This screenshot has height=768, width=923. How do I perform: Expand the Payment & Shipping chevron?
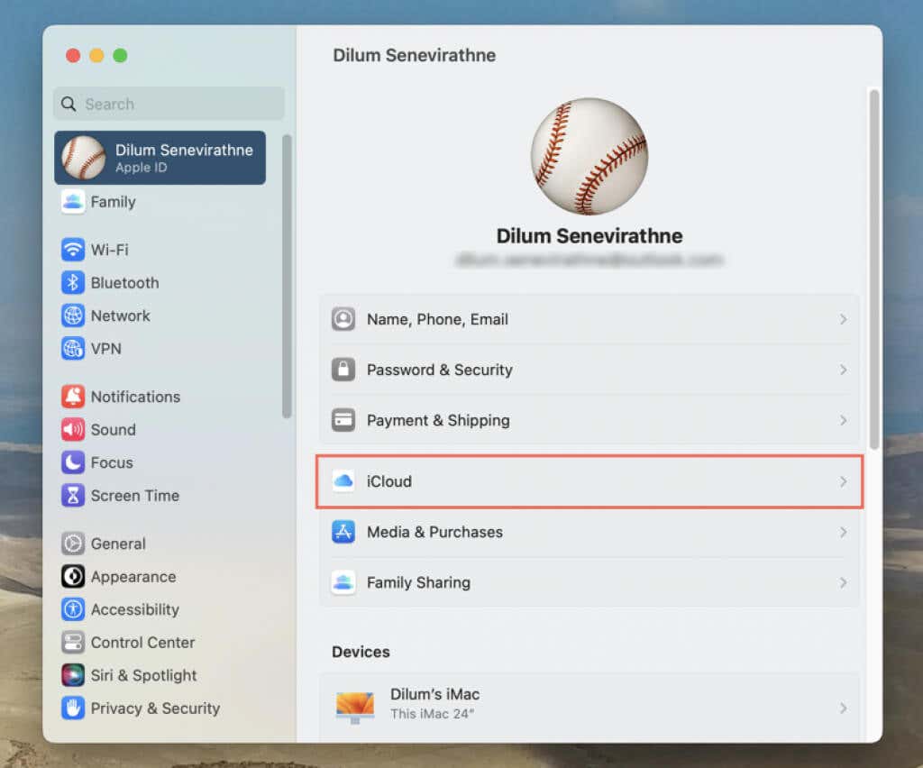pyautogui.click(x=844, y=420)
